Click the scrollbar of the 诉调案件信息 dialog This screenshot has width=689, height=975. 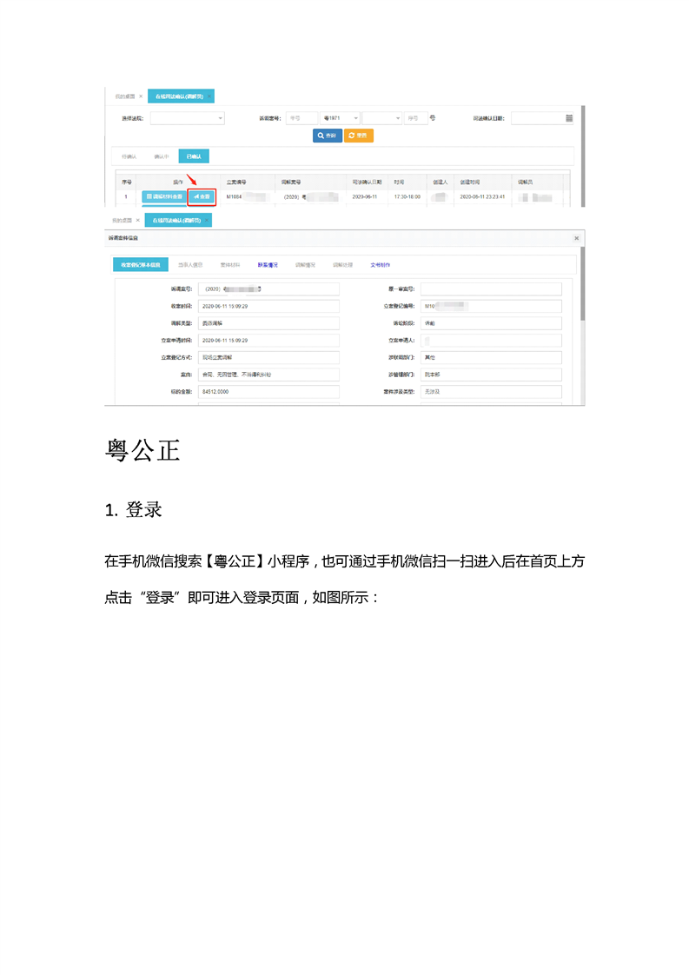pos(583,284)
